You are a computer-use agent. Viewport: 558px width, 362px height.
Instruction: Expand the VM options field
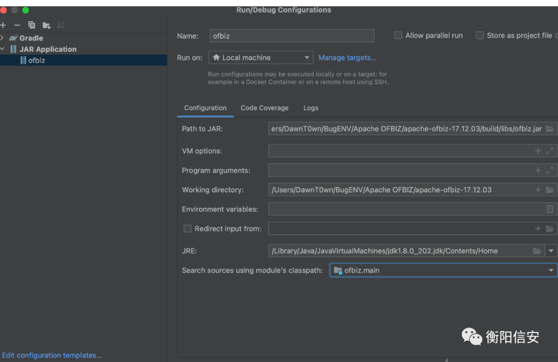pos(549,151)
